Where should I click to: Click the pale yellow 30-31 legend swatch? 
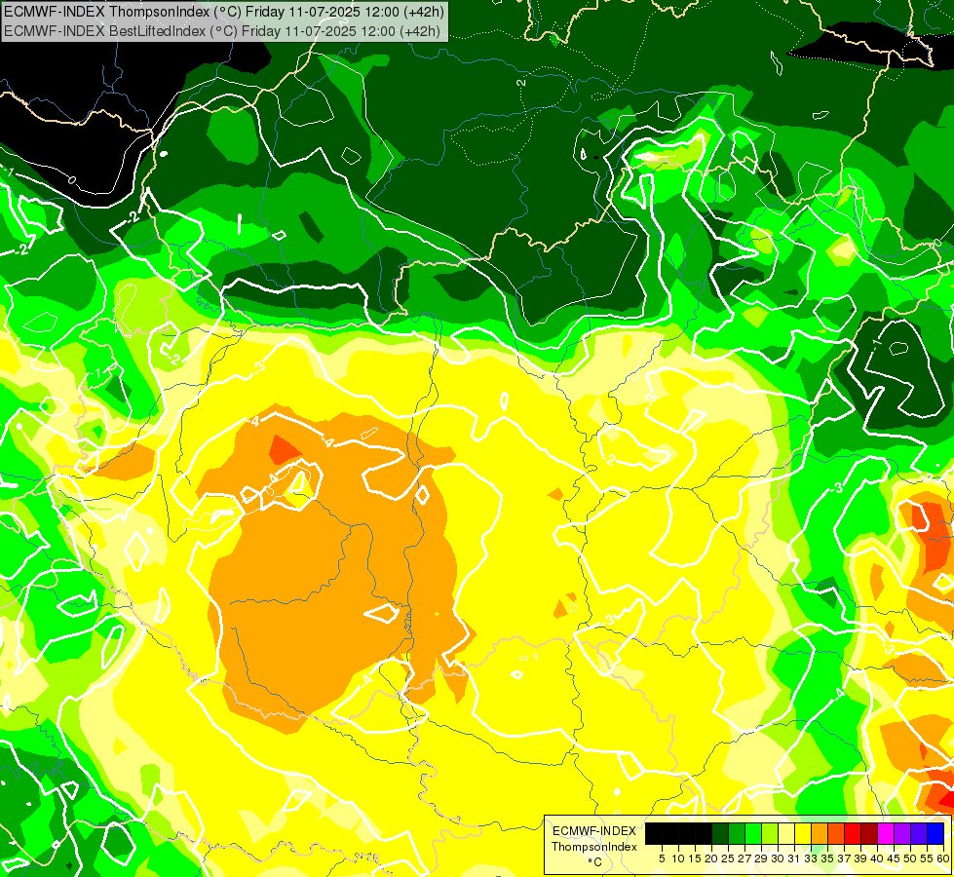(786, 833)
